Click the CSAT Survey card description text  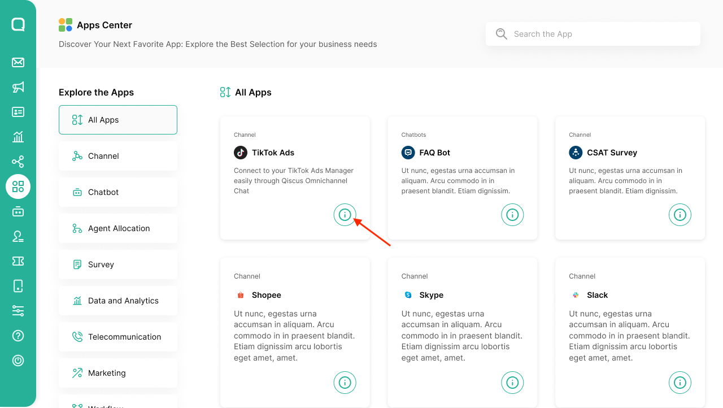[626, 181]
